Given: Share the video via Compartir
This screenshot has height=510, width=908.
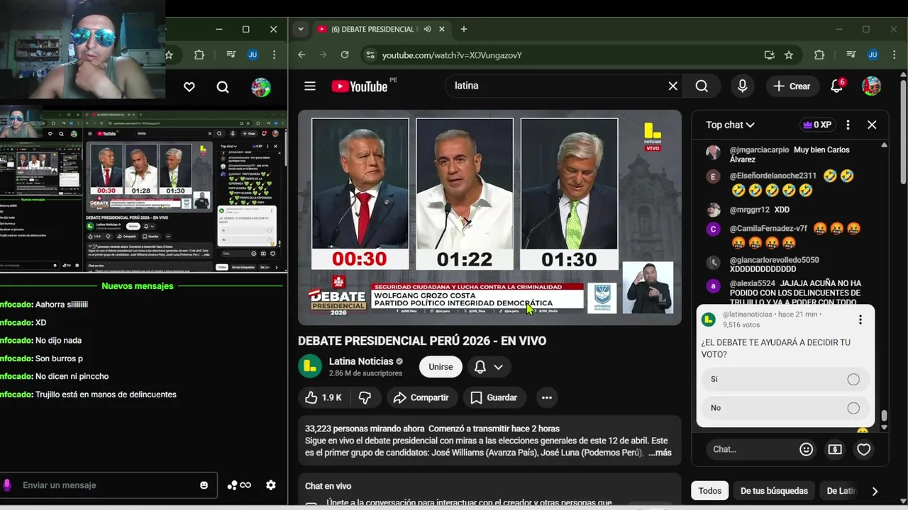Looking at the screenshot, I should 421,397.
